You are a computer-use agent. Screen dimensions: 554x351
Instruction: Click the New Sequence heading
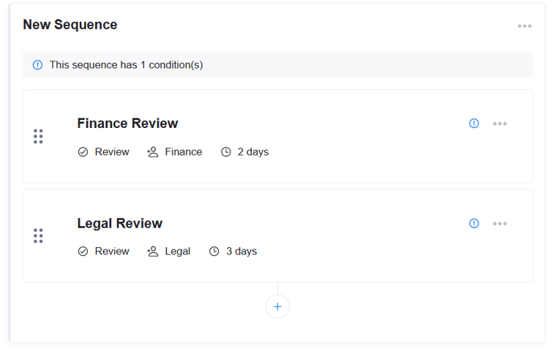point(70,25)
